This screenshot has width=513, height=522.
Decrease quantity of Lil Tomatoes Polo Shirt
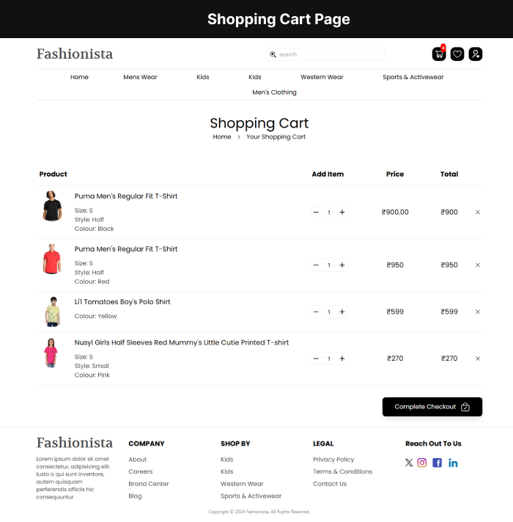tap(316, 312)
